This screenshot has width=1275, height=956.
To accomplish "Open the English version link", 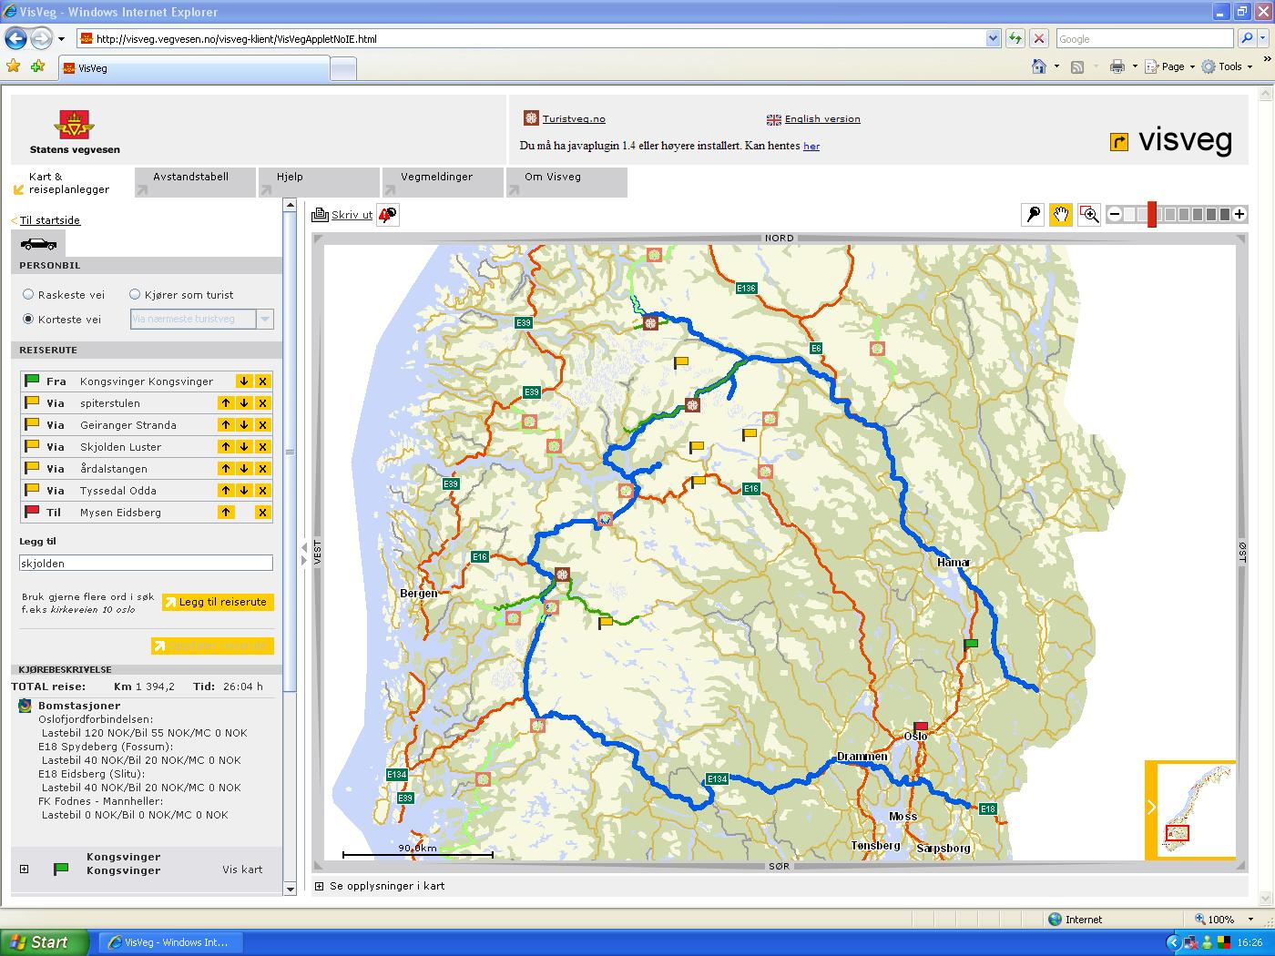I will (821, 119).
